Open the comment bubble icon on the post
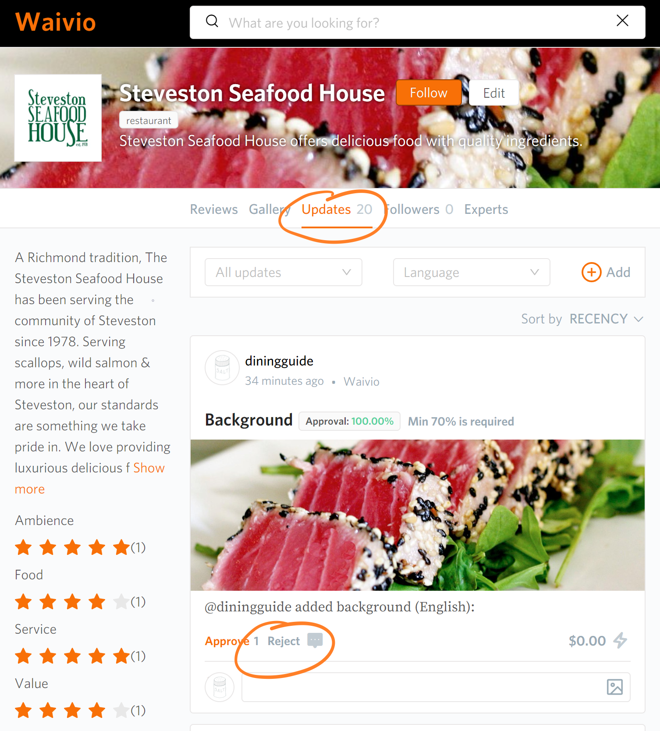The image size is (660, 731). tap(315, 640)
